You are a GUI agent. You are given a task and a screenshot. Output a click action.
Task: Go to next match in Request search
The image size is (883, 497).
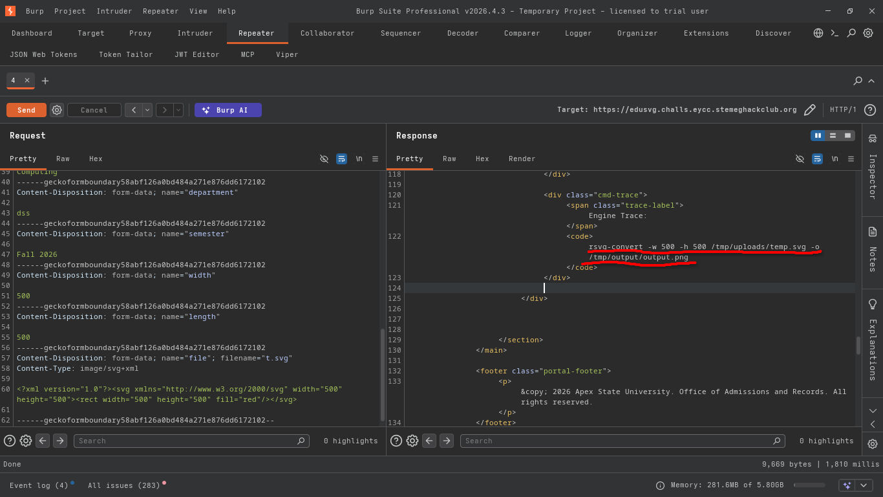pyautogui.click(x=60, y=441)
